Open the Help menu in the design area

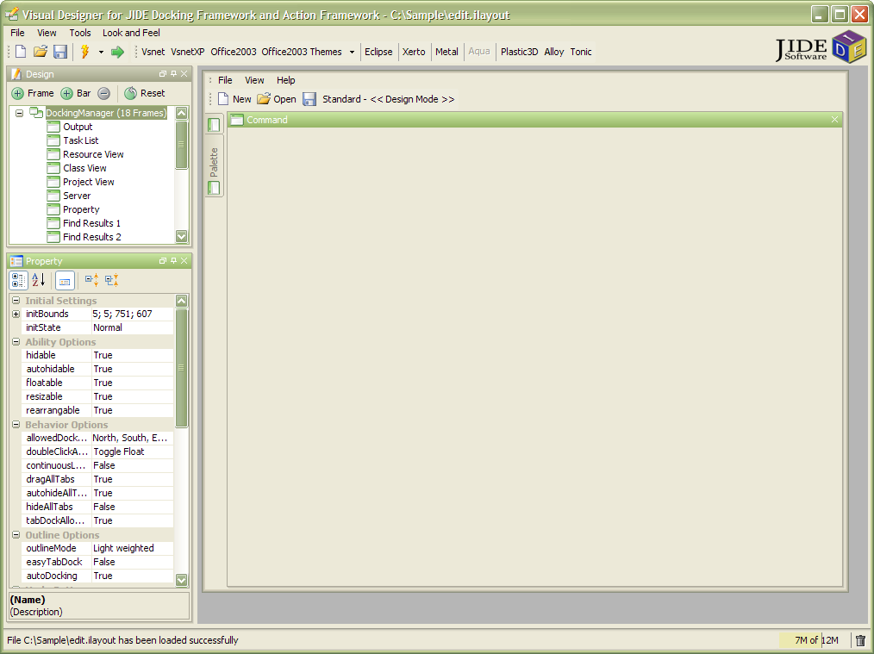pos(286,80)
